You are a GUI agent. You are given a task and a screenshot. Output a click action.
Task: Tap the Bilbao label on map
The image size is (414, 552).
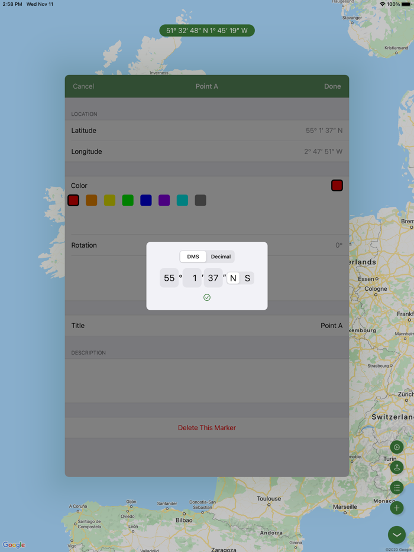coord(184,520)
